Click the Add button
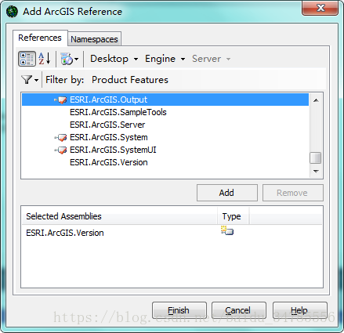344x333 pixels. pyautogui.click(x=227, y=193)
